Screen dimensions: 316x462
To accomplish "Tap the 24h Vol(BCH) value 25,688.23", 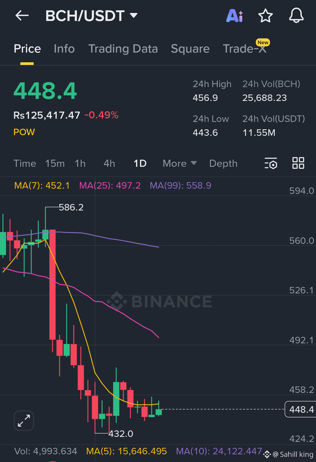I will 265,98.
